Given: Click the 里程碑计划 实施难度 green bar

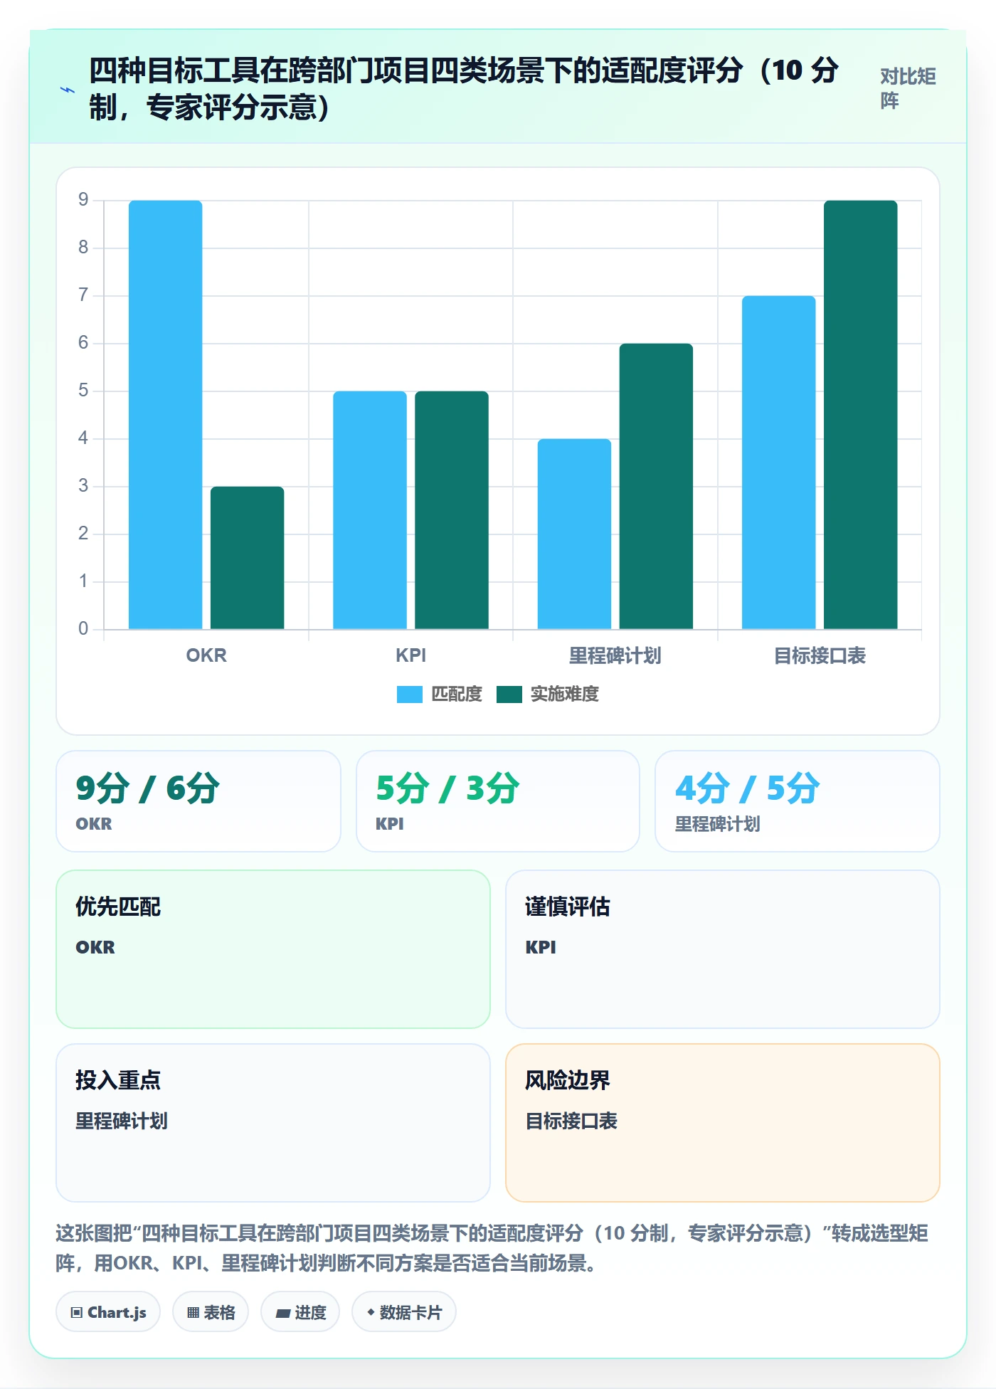Looking at the screenshot, I should point(656,486).
